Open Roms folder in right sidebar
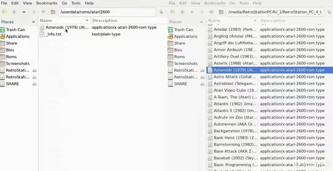 pos(179,57)
